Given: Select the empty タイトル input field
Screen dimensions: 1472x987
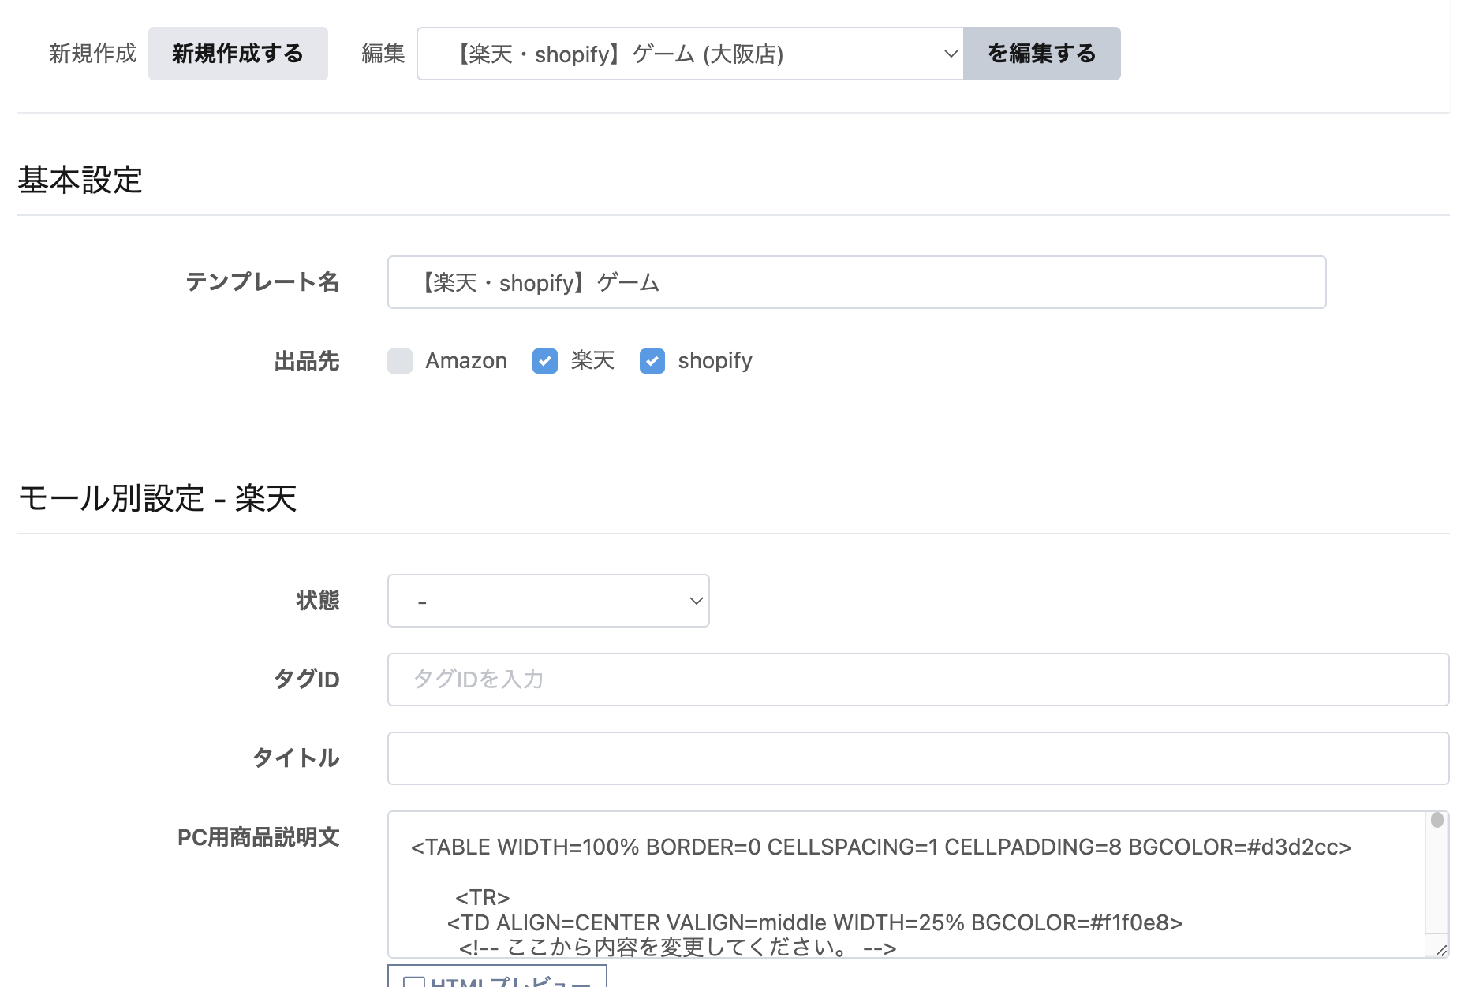Looking at the screenshot, I should 917,758.
